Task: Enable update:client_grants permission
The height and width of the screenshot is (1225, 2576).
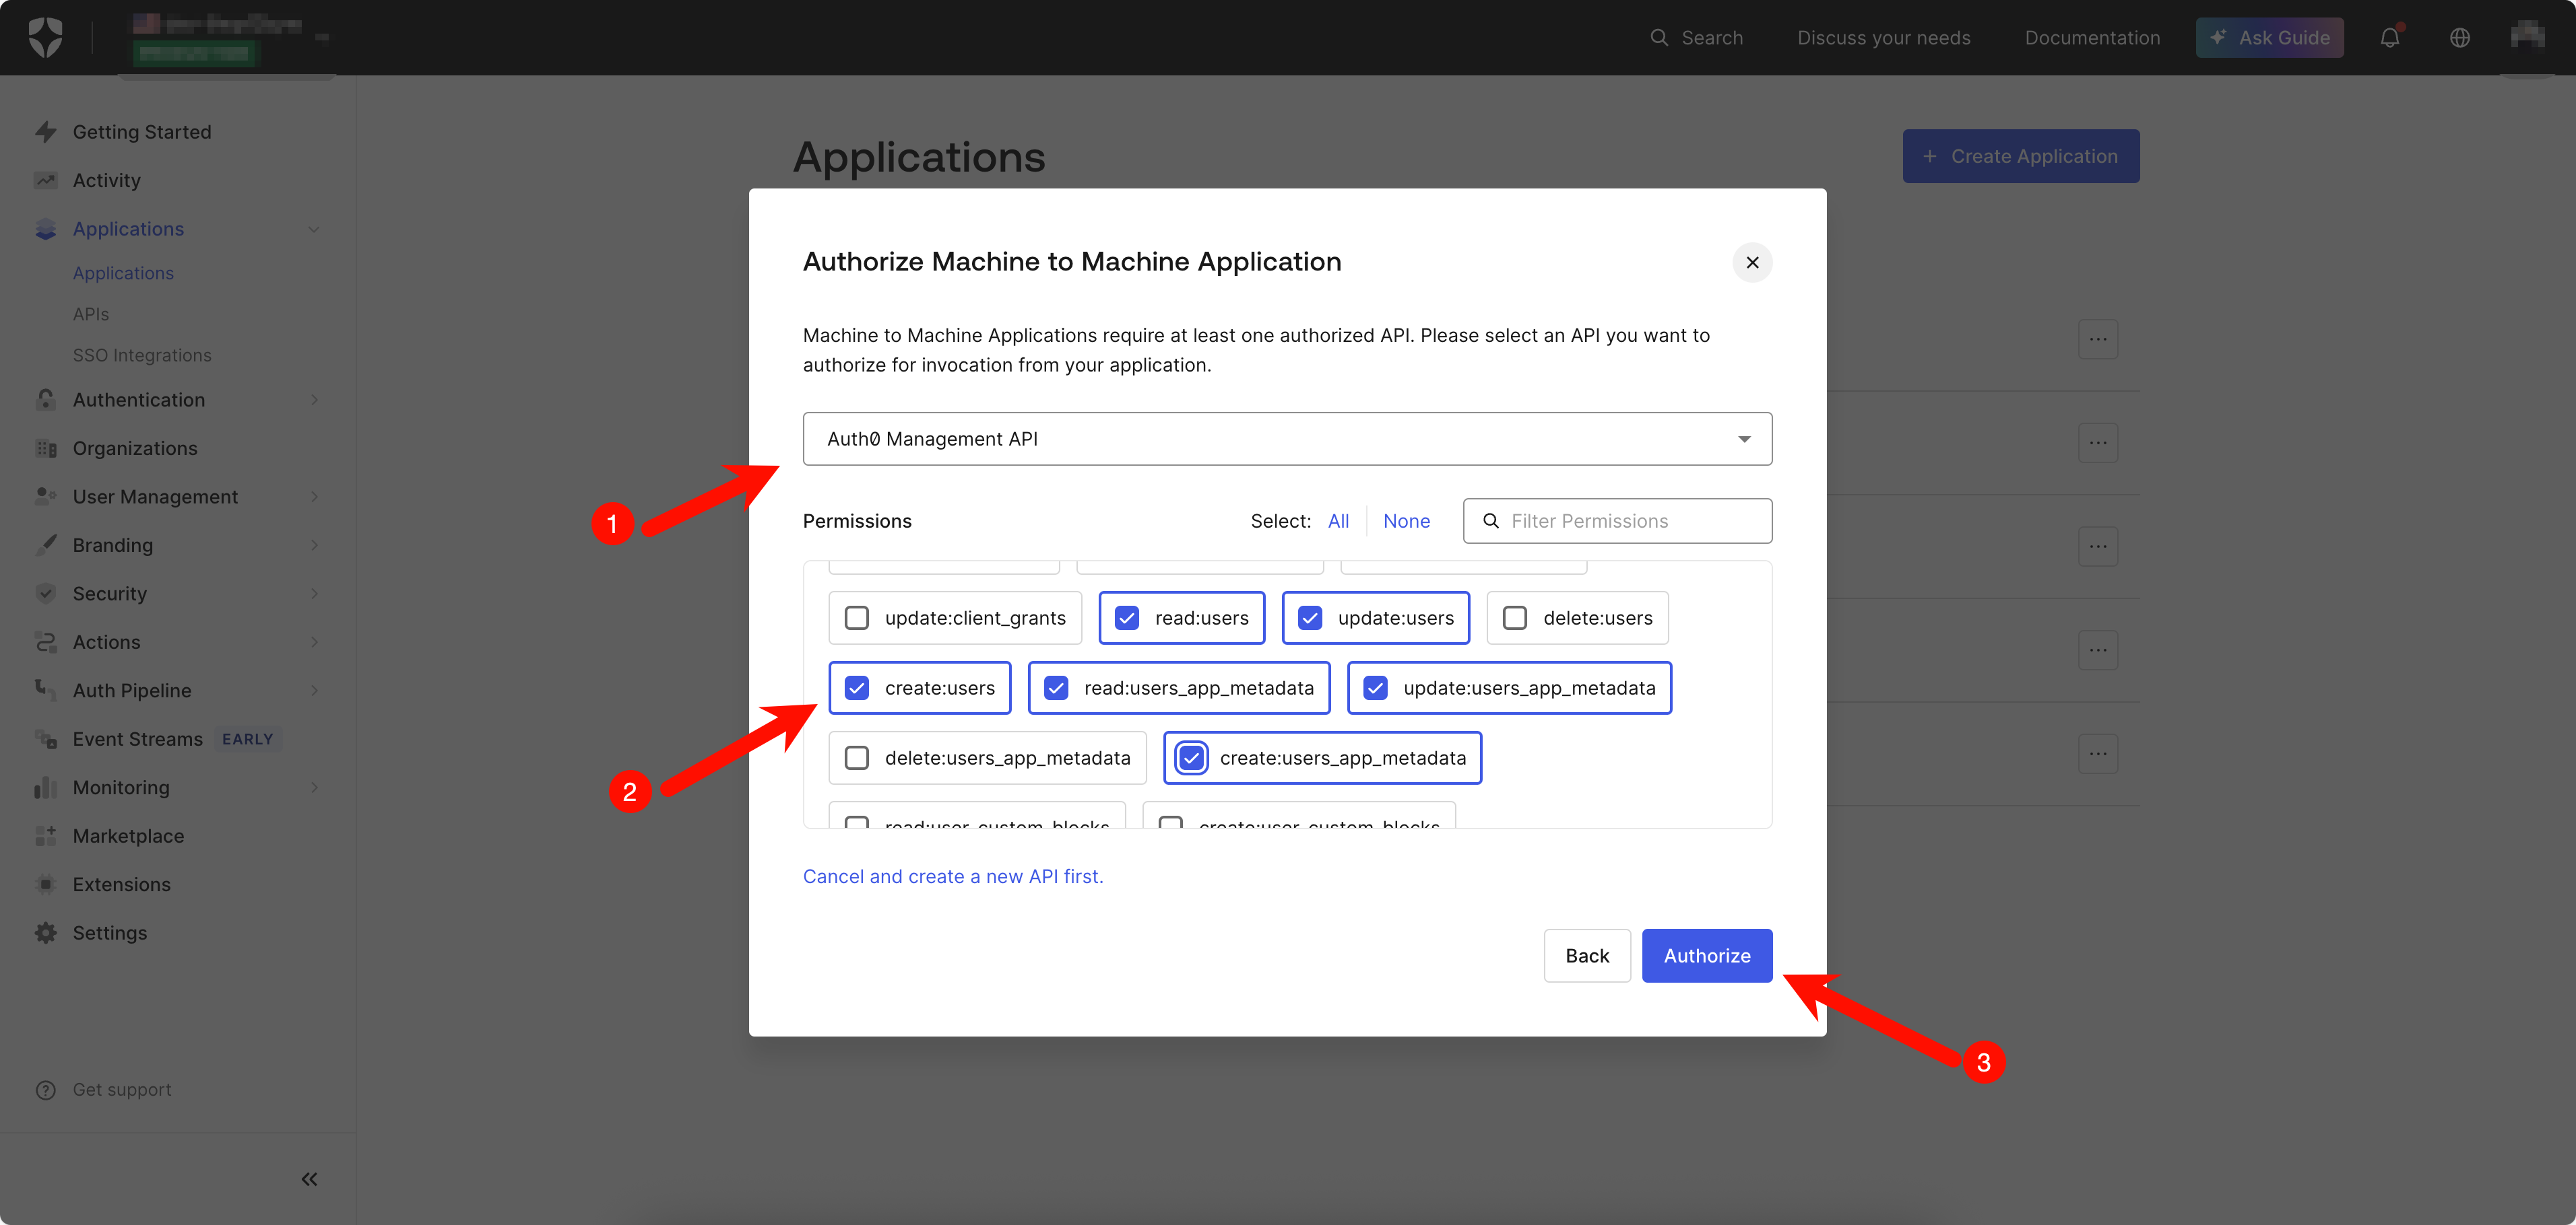Action: point(857,619)
